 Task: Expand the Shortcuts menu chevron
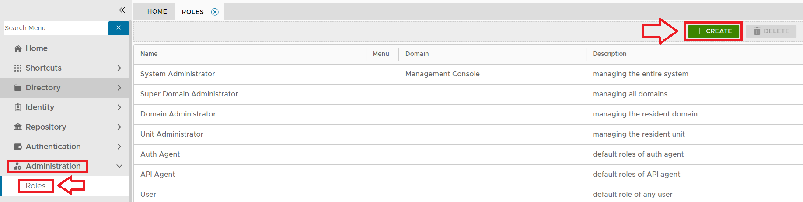pyautogui.click(x=119, y=68)
